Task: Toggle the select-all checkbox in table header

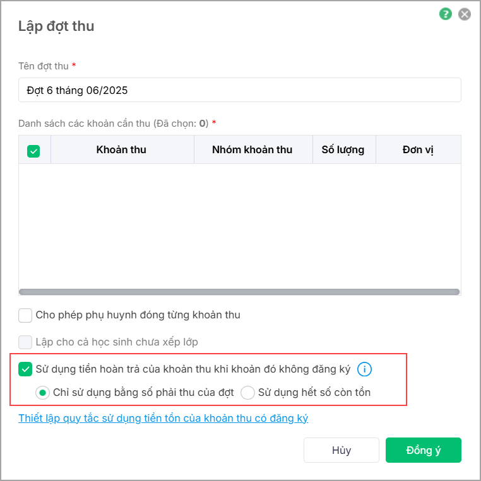Action: (34, 151)
